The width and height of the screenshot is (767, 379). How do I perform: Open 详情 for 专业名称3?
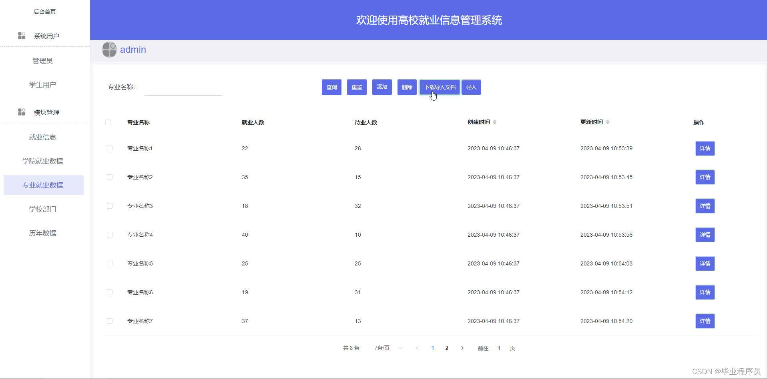(705, 206)
